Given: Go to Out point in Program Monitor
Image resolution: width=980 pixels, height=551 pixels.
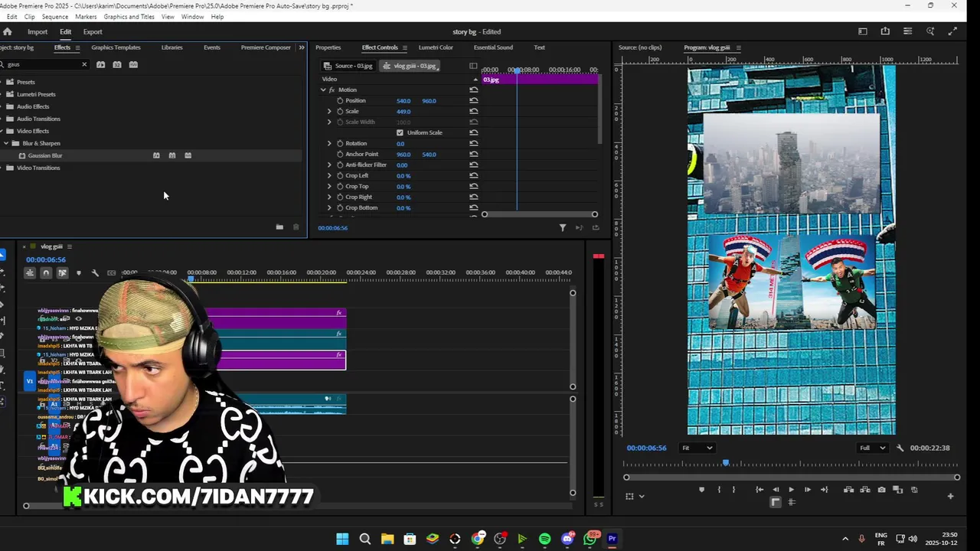Looking at the screenshot, I should point(824,490).
